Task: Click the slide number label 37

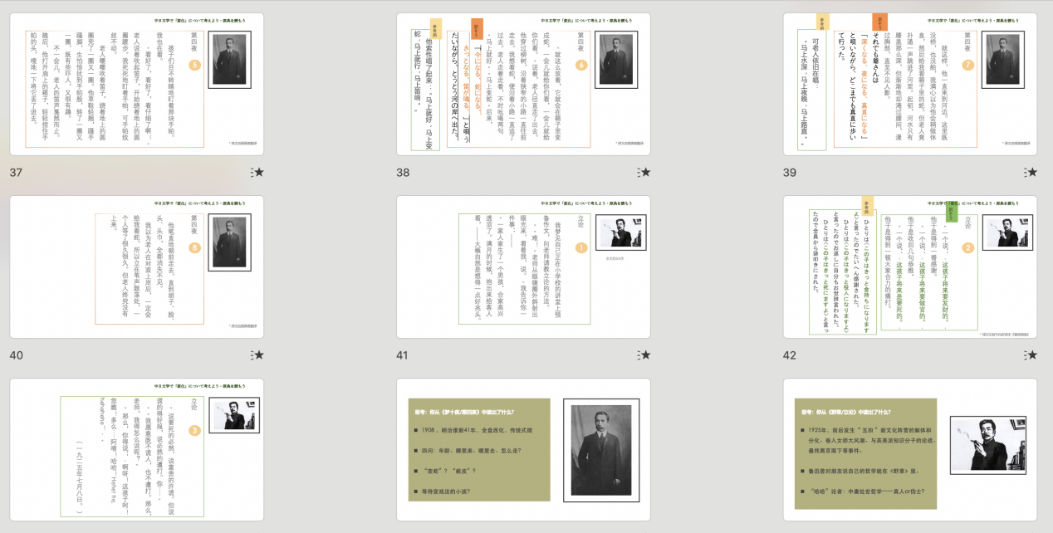Action: pyautogui.click(x=17, y=173)
